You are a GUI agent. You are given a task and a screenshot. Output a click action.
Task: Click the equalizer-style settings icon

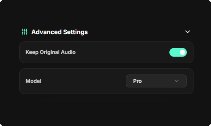(x=25, y=32)
